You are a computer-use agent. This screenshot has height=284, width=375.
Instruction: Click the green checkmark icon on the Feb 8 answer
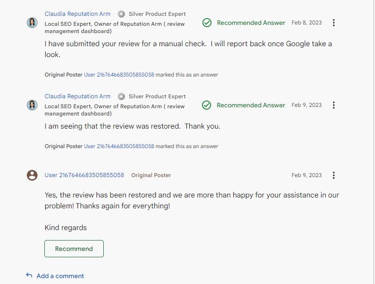[x=207, y=23]
